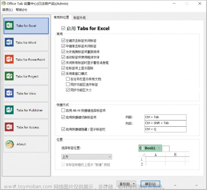Toggle 启用 Tabs for Excel checkbox
This screenshot has height=190, width=207.
click(63, 28)
